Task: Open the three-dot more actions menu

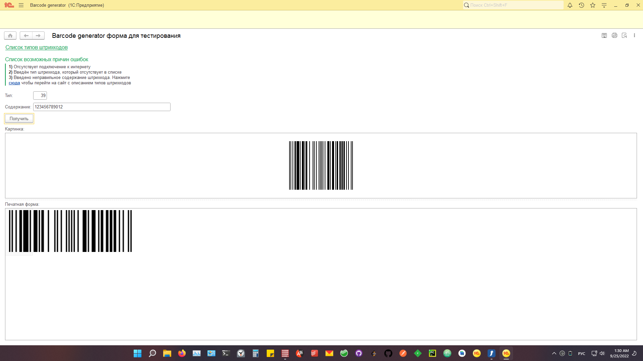Action: click(634, 35)
